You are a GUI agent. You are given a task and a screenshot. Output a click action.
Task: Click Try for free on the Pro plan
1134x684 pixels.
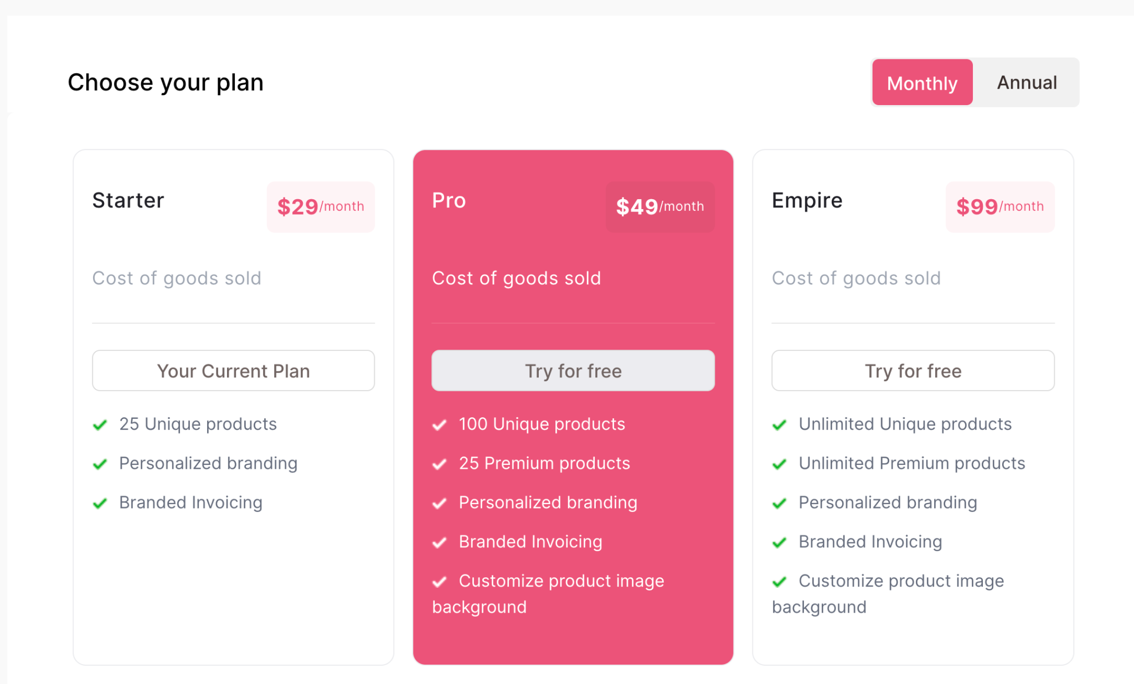pyautogui.click(x=573, y=371)
